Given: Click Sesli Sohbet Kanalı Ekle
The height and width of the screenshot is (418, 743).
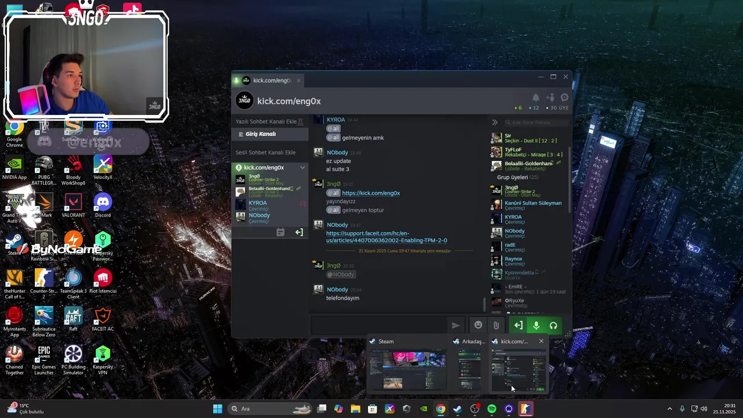Looking at the screenshot, I should [x=265, y=153].
